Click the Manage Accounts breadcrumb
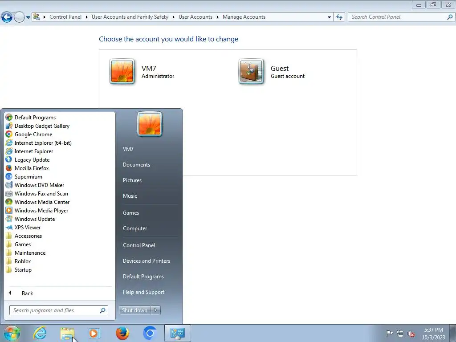This screenshot has height=342, width=456. (x=244, y=17)
